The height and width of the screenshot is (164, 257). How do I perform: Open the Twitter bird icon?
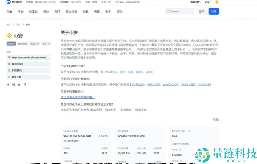tap(19, 84)
